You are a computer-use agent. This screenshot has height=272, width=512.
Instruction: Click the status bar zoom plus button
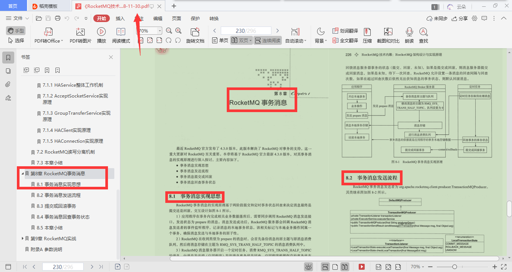(x=495, y=267)
